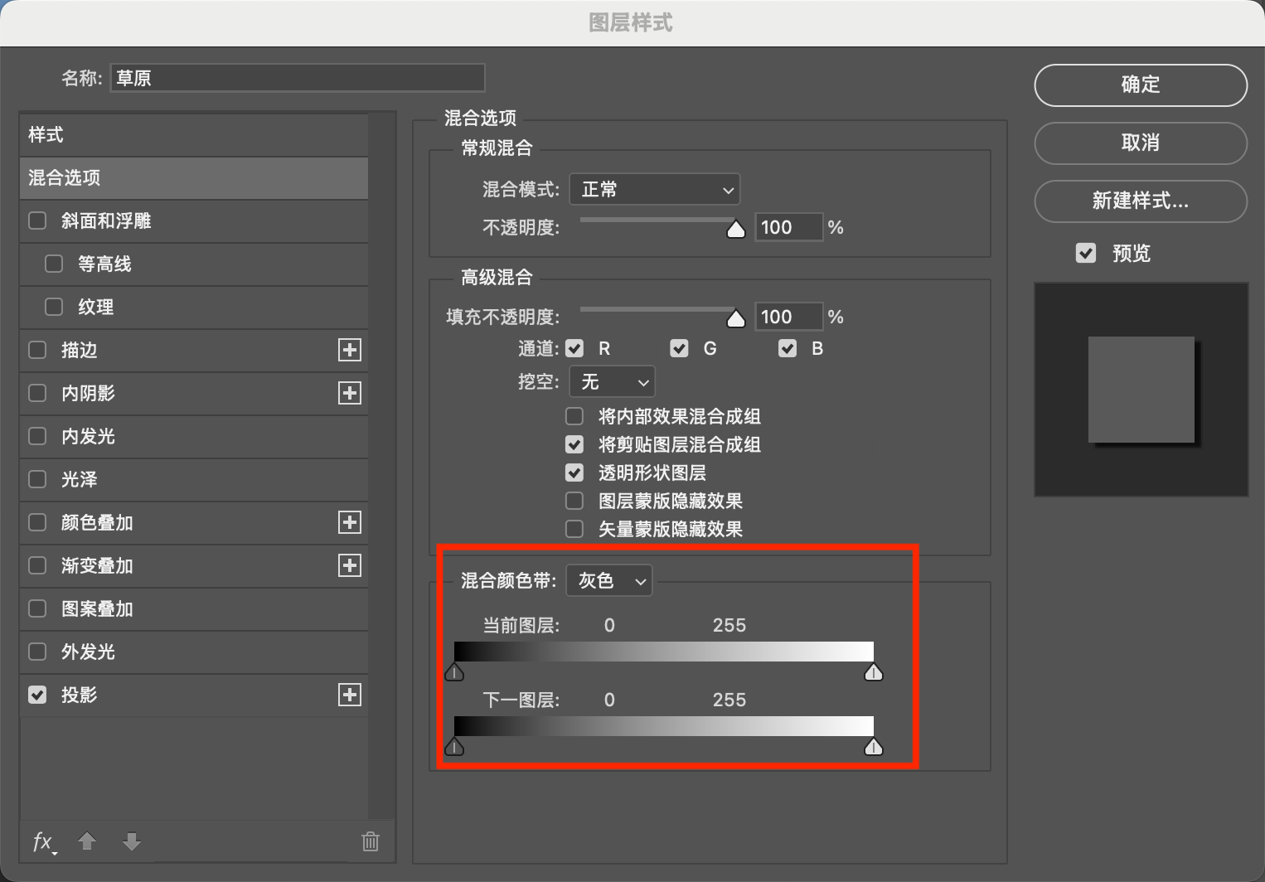
Task: Enable the 斜面和浮雕 checkbox
Action: 37,220
